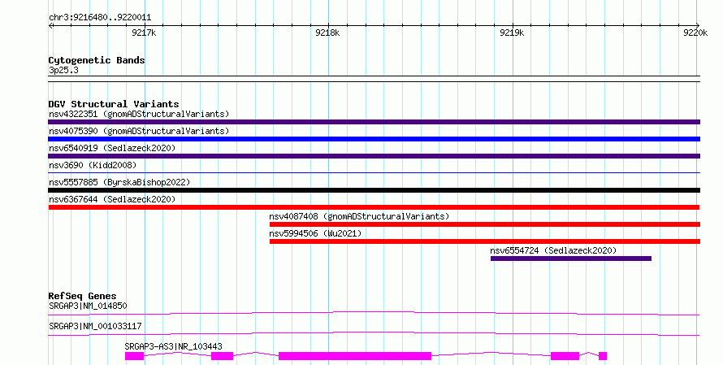Viewport: 723px width, 365px height.
Task: Click the chr3:9216480..9220011 coordinate label
Action: coord(100,18)
